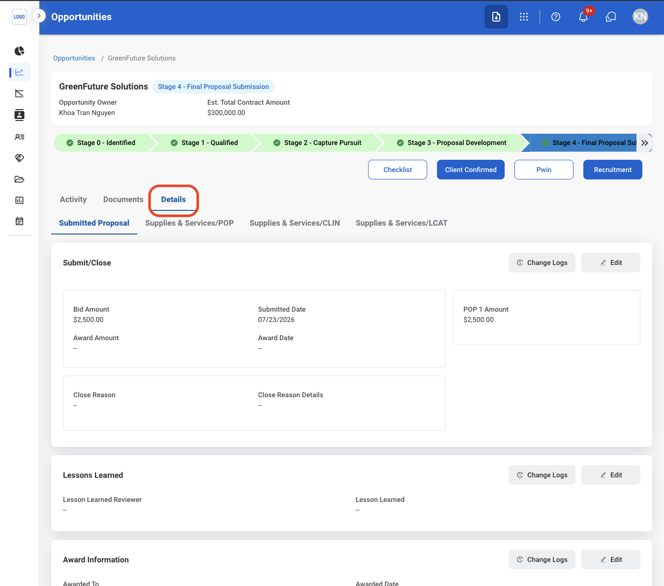
Task: Click the Client Confirmed button
Action: click(x=471, y=170)
